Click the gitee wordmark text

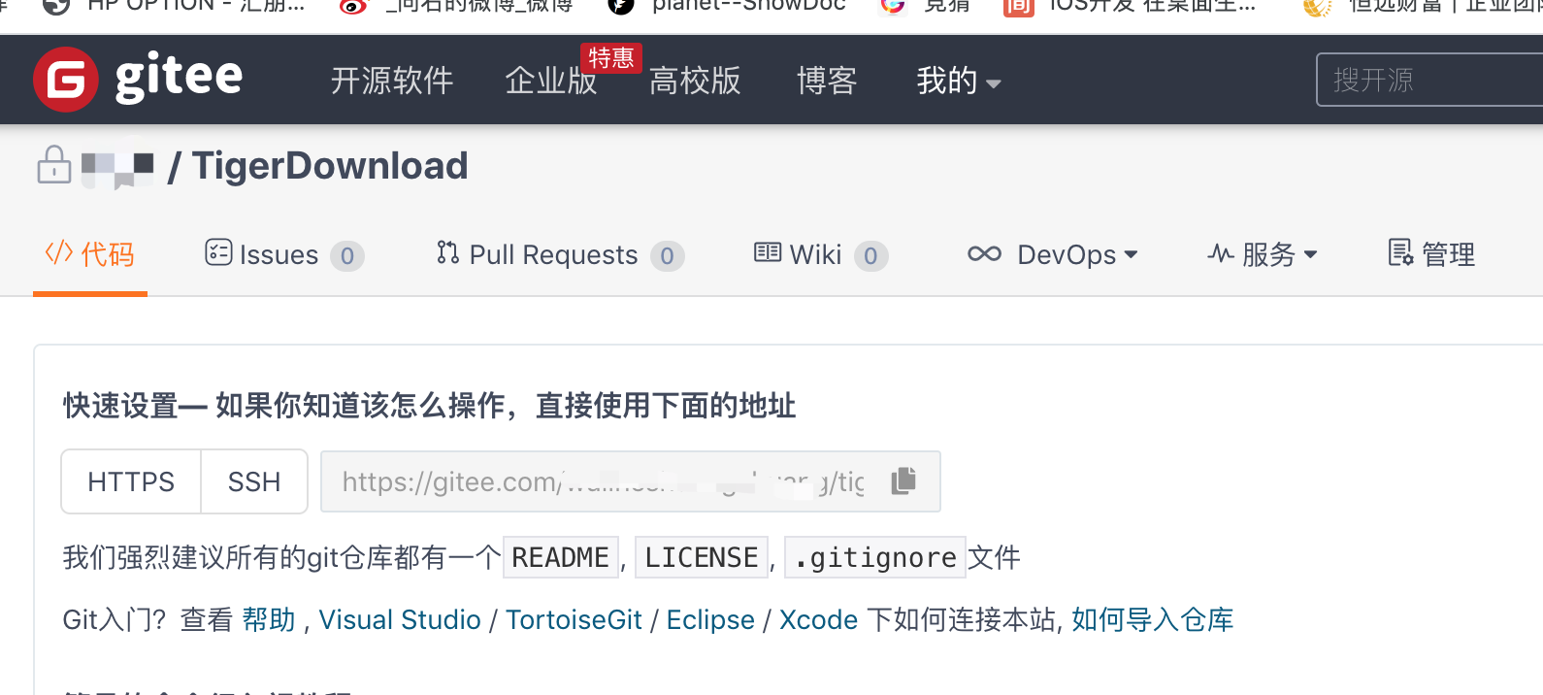tap(179, 78)
